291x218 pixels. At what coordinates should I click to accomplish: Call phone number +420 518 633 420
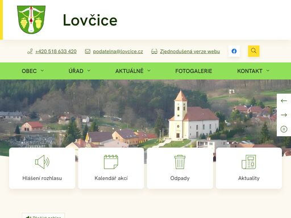pyautogui.click(x=56, y=51)
